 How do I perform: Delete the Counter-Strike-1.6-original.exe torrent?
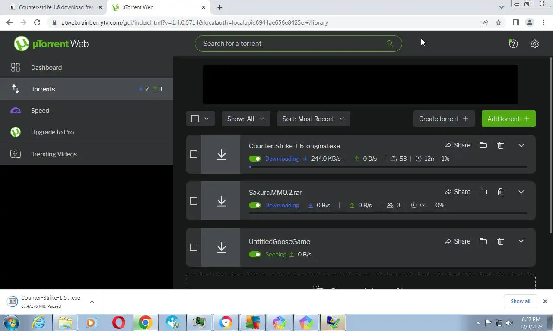click(x=501, y=145)
